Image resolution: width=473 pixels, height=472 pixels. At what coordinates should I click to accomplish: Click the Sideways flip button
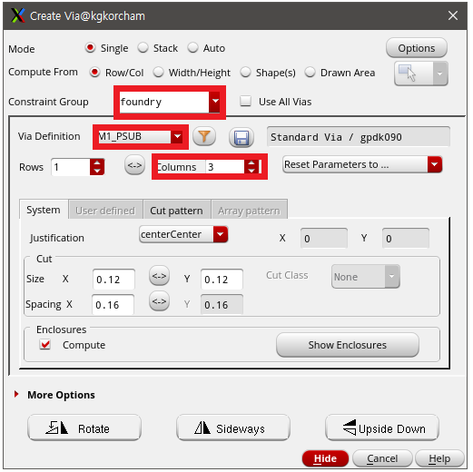click(233, 428)
